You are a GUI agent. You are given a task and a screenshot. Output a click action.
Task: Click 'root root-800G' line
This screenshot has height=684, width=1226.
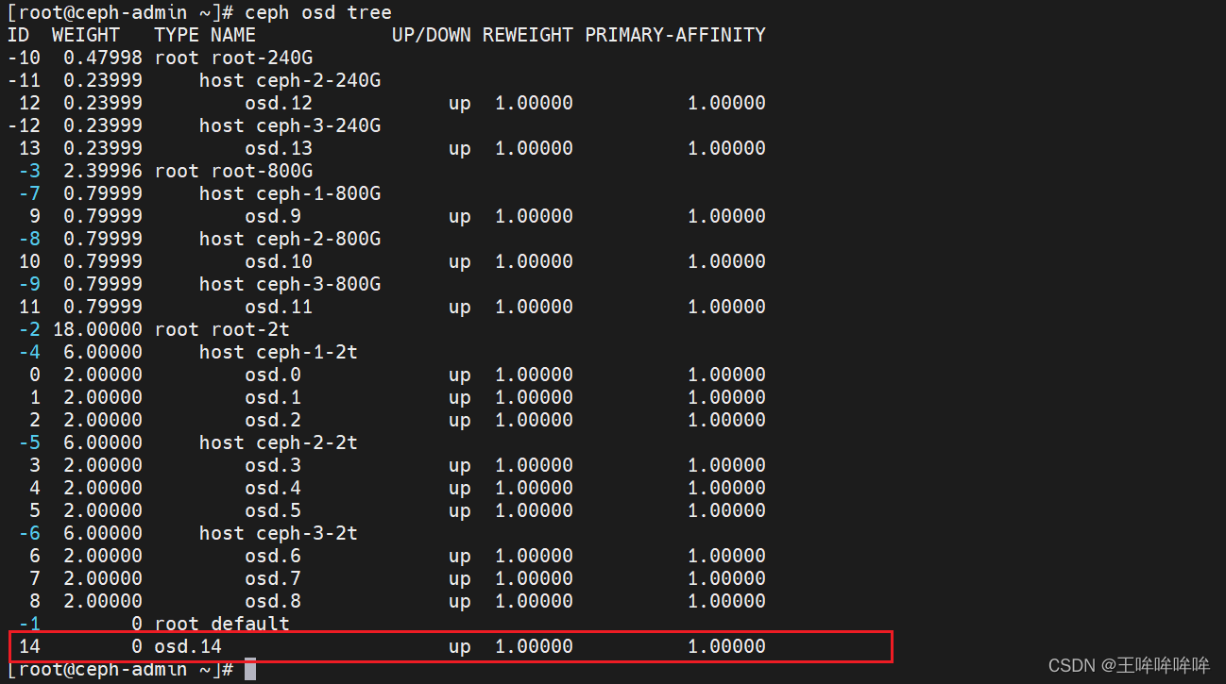click(233, 171)
